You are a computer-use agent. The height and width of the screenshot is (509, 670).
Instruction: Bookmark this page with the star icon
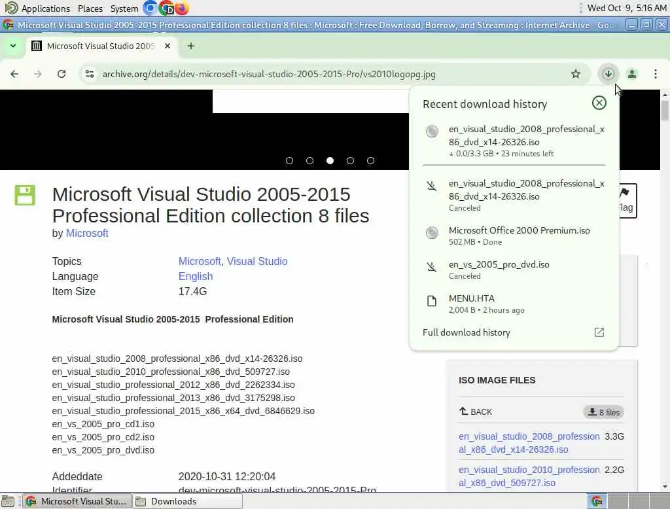(576, 74)
